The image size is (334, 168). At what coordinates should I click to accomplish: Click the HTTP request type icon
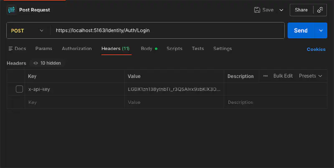coord(11,10)
